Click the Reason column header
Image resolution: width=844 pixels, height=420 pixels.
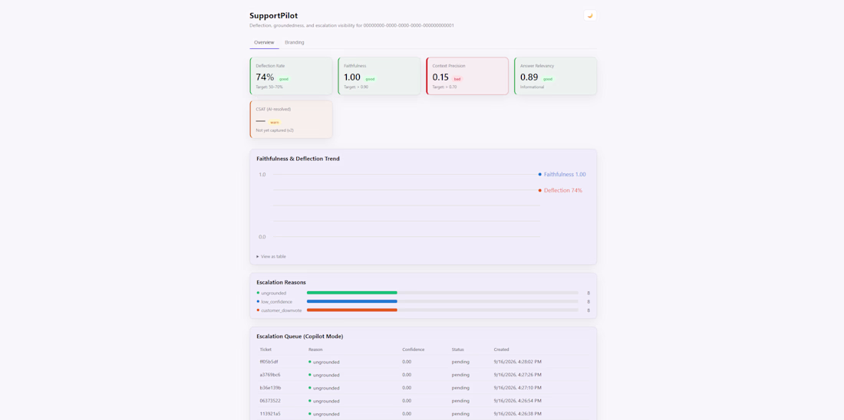click(x=315, y=349)
